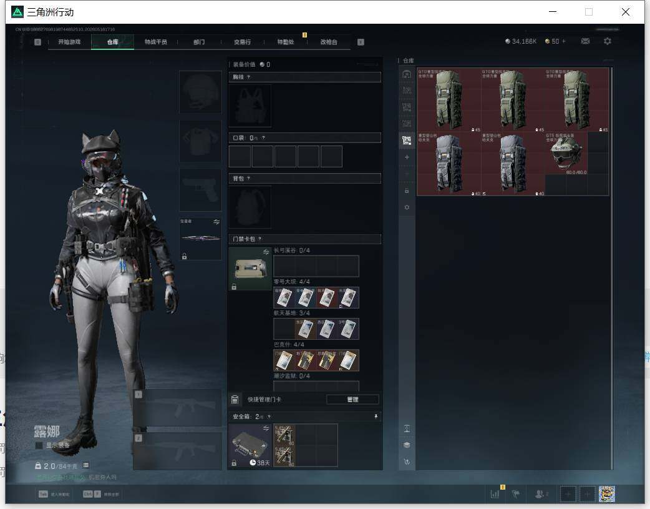Click the sidebar gear icon in warehouse
This screenshot has width=650, height=509.
(407, 207)
